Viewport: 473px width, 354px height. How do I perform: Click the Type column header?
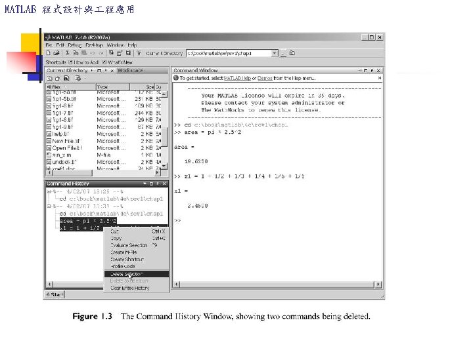[113, 87]
